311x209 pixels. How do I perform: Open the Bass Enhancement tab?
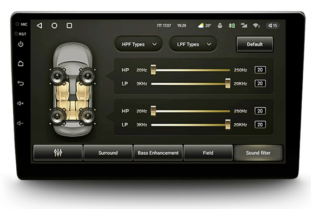tap(158, 153)
